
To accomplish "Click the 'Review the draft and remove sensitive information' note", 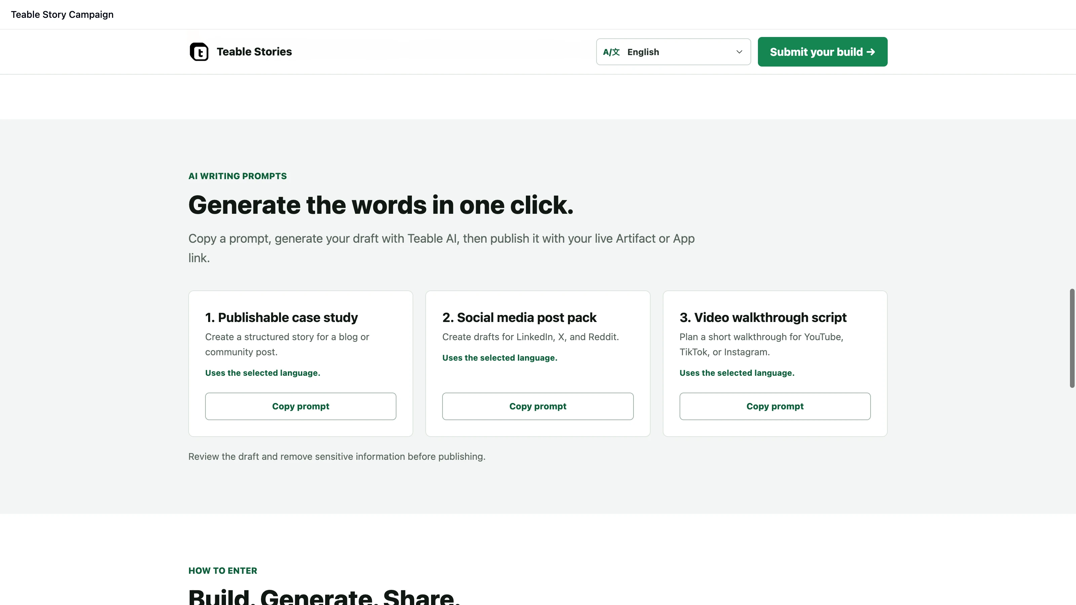I will (x=337, y=456).
